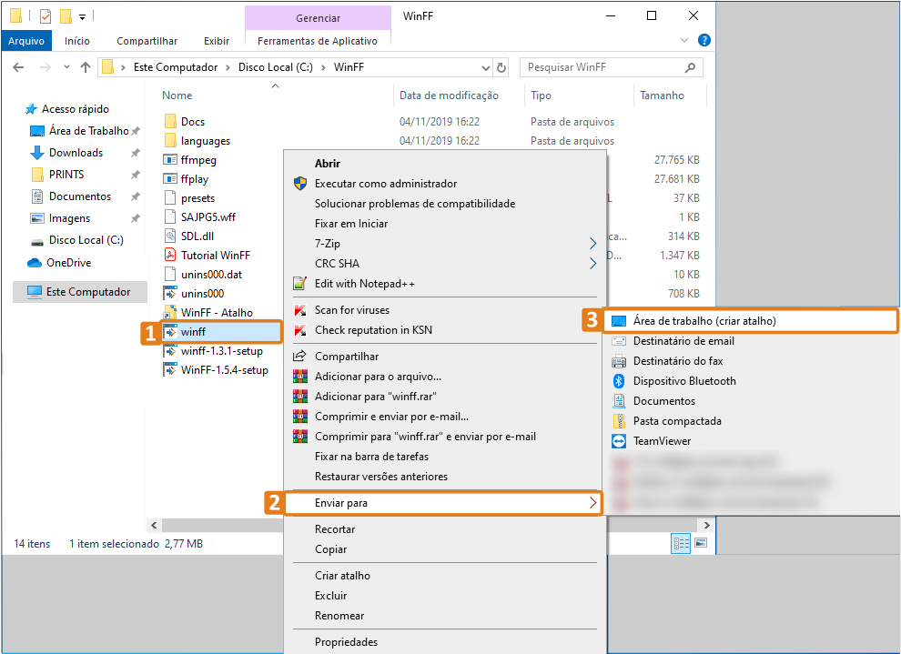Click the Tutorial WinFF PDF icon

(x=170, y=255)
